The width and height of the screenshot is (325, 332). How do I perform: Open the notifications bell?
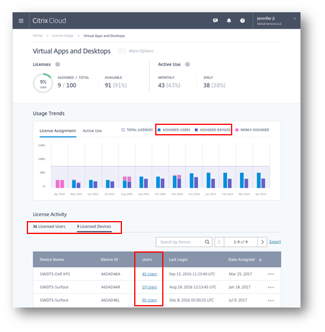tap(229, 20)
